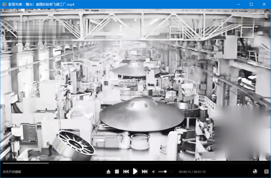This screenshot has height=178, width=271.
Task: Click the eject/open file icon
Action: coord(108,172)
